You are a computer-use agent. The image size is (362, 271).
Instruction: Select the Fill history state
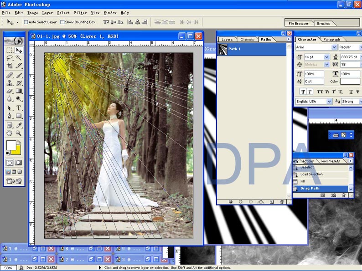point(321,181)
